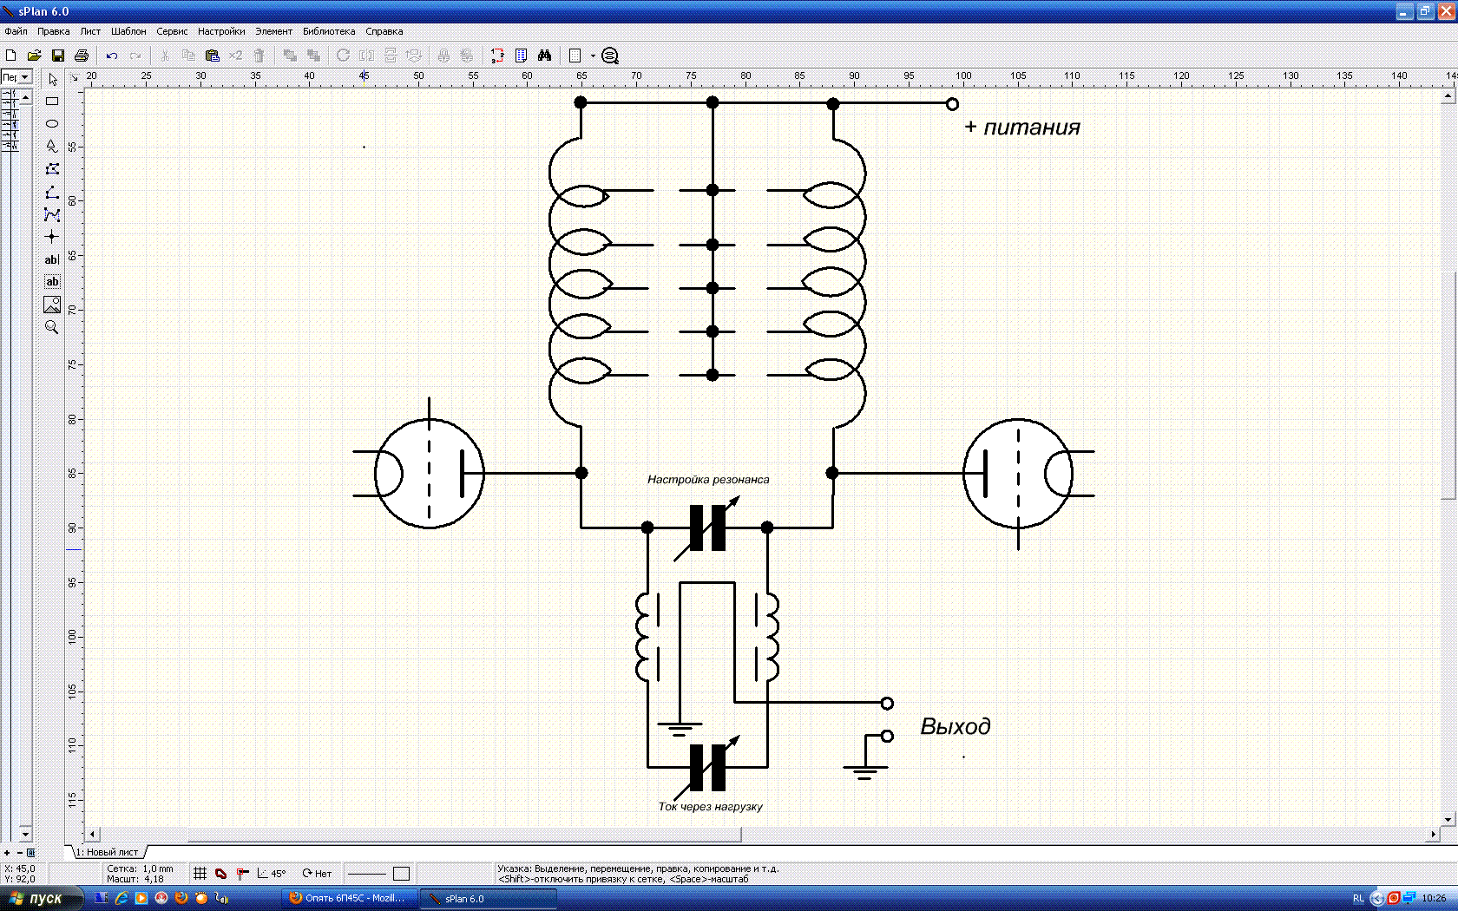
Task: Toggle the 45° angle snap
Action: tap(271, 874)
